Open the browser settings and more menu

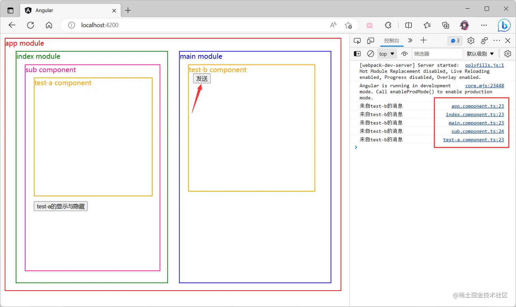click(484, 25)
